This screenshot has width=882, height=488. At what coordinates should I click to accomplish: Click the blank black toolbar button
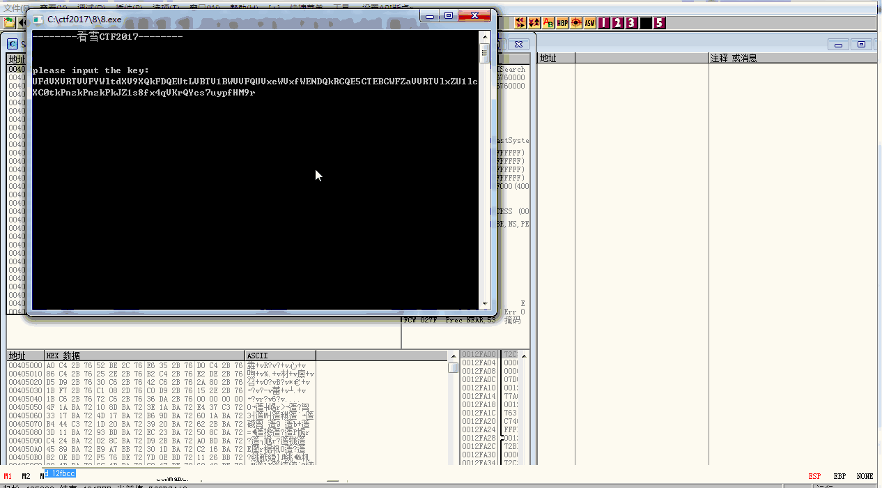pos(646,23)
